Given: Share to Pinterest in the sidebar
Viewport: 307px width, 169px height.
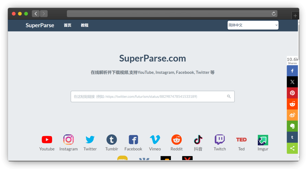Looking at the screenshot, I should (292, 93).
